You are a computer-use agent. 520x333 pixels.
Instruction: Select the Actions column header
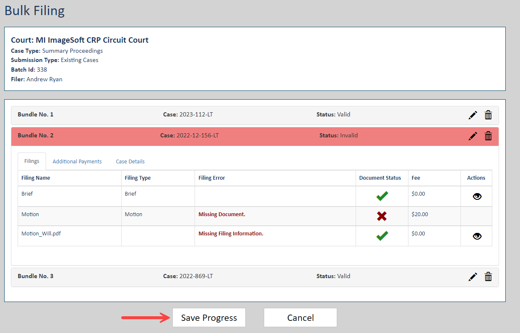tap(476, 178)
